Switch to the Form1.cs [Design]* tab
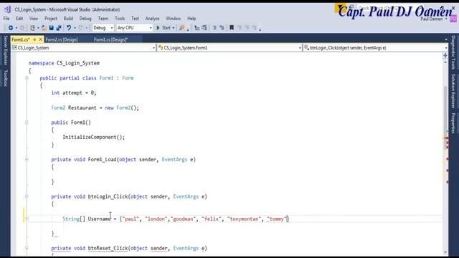Viewport: 459px width, 258px height. (111, 39)
